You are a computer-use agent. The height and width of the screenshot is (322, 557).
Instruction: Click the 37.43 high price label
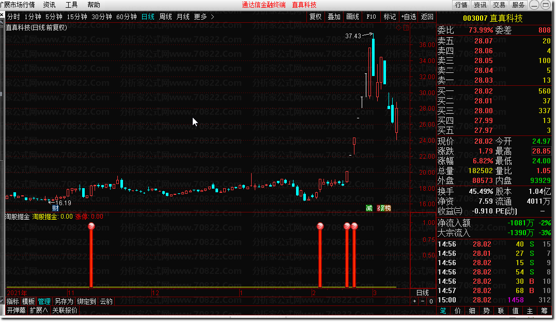(x=353, y=36)
